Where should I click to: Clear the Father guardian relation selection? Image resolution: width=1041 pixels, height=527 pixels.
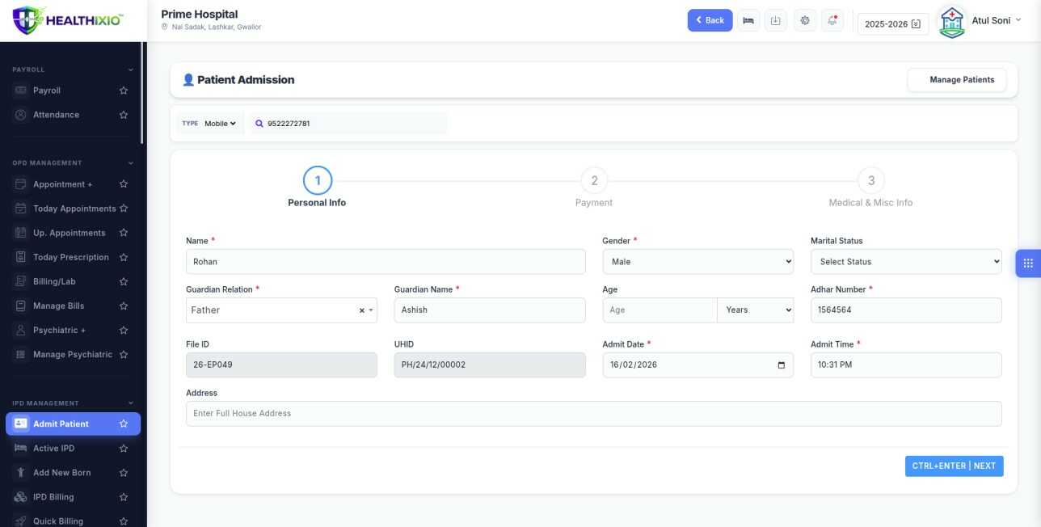361,310
